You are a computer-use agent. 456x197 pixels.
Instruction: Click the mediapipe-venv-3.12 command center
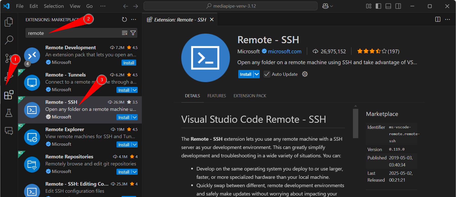point(230,6)
